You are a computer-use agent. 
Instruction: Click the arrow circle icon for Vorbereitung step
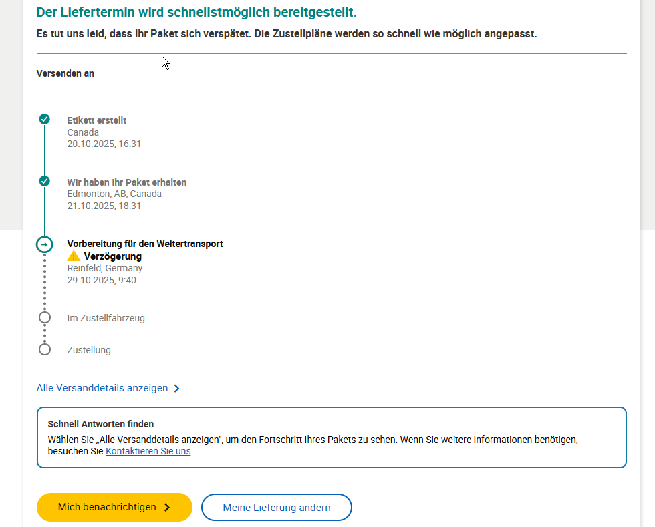[x=44, y=244]
